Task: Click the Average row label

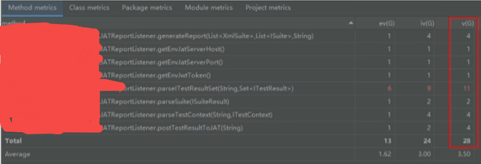Action: 17,155
